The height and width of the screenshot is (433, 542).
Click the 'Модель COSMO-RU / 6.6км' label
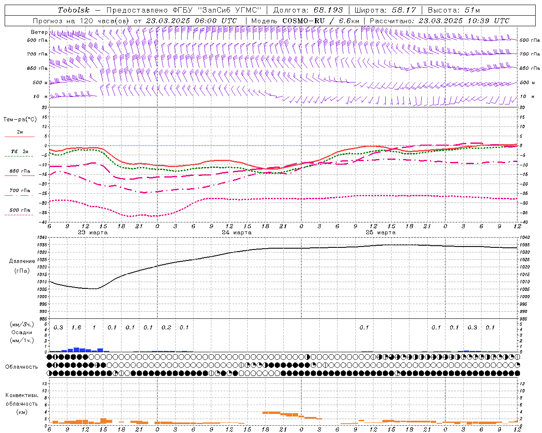click(x=305, y=21)
